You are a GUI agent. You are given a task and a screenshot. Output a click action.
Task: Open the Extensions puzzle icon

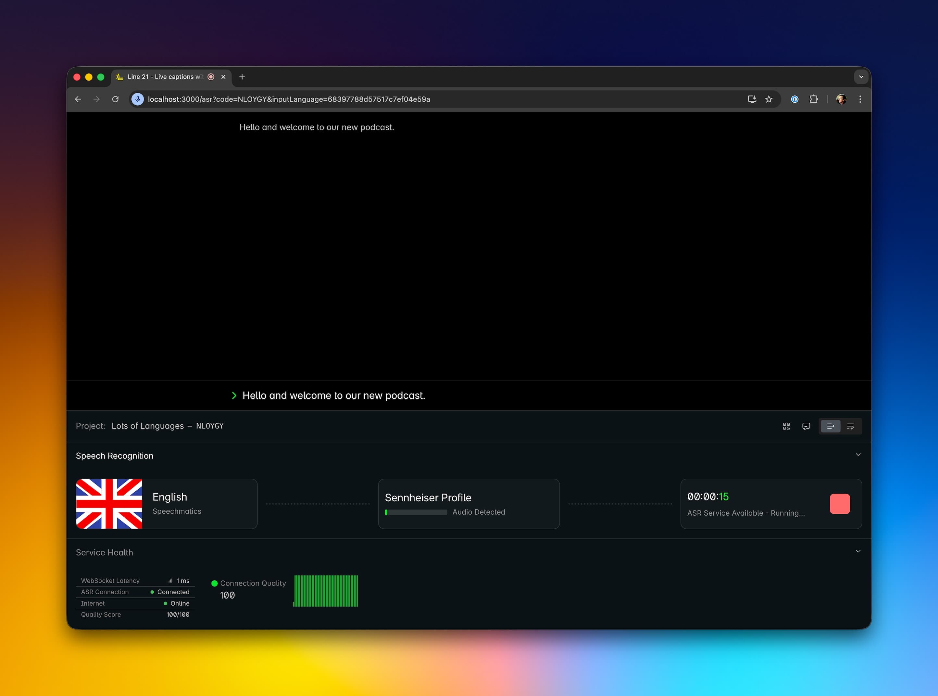pyautogui.click(x=813, y=99)
